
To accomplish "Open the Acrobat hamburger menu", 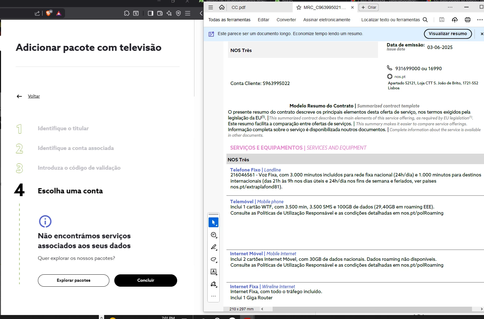I will tap(211, 7).
